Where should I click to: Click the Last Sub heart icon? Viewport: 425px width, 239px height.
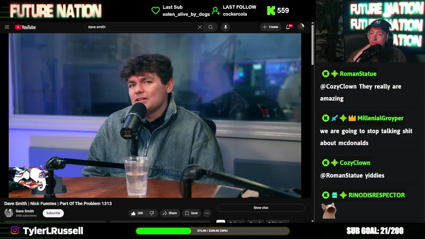coord(155,11)
